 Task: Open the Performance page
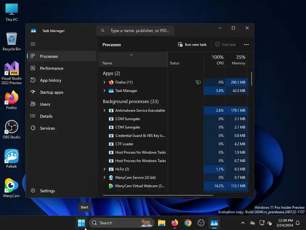coord(62,68)
